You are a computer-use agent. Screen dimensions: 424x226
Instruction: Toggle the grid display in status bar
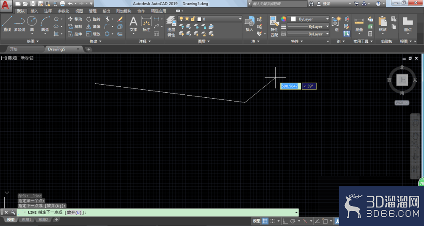pos(265,221)
